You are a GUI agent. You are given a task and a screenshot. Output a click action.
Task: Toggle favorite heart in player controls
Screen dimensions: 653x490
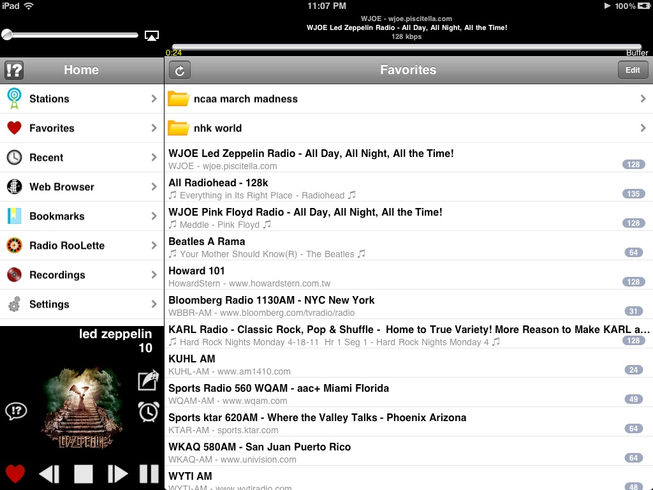15,474
